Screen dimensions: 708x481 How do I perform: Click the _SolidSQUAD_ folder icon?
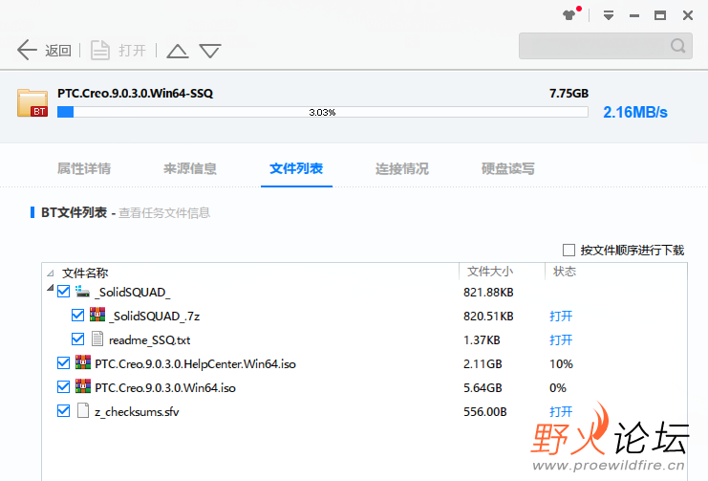click(82, 292)
